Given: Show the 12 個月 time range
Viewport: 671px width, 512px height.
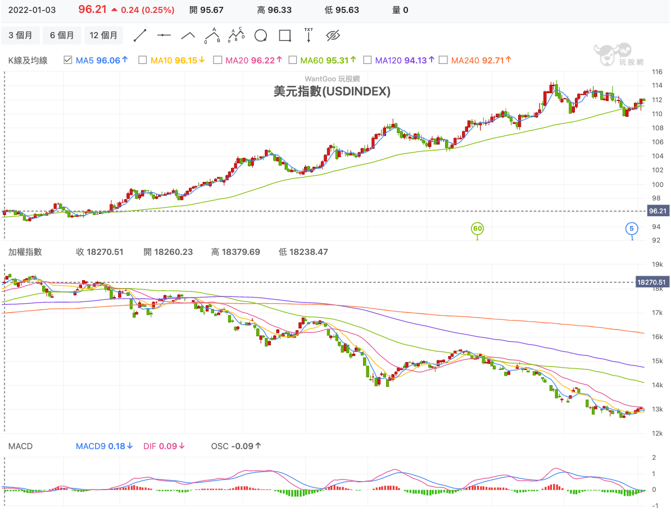Looking at the screenshot, I should pos(104,35).
